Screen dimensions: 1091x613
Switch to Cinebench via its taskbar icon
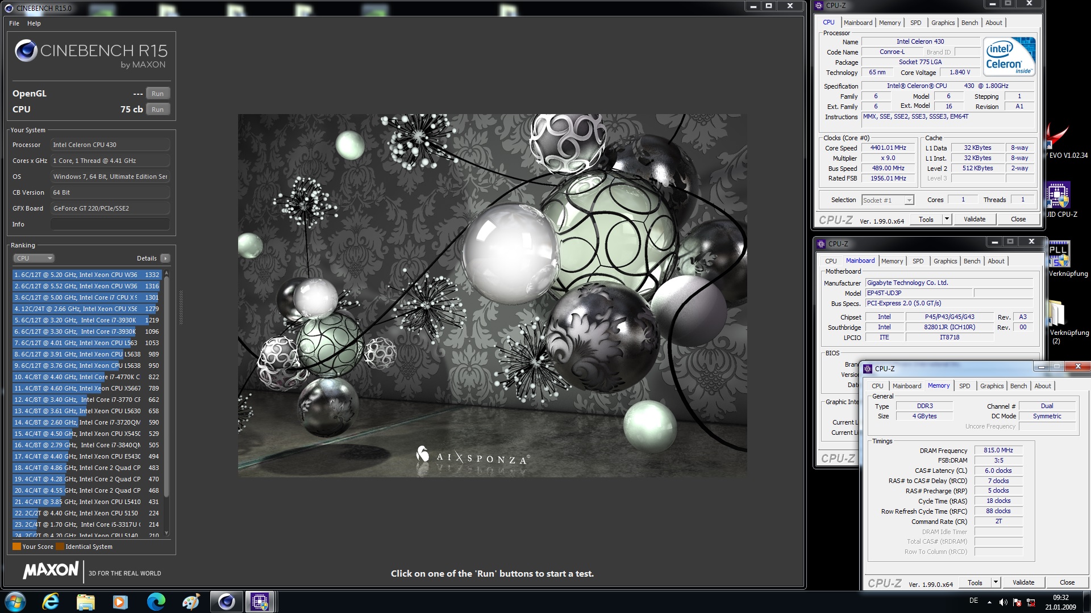[x=226, y=602]
